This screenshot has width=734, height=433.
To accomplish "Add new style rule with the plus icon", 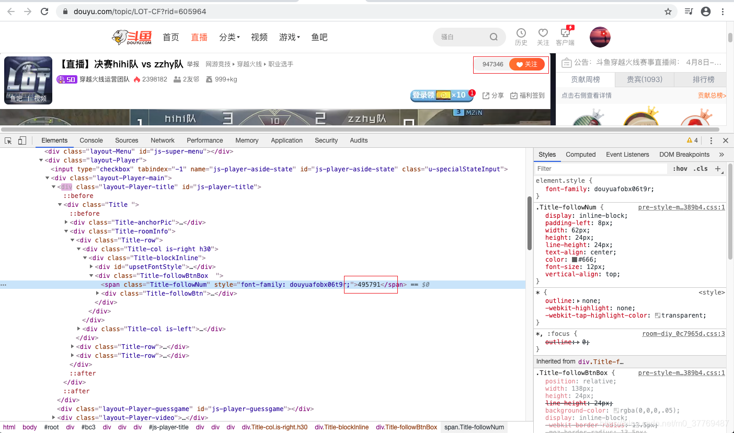I will click(x=718, y=169).
